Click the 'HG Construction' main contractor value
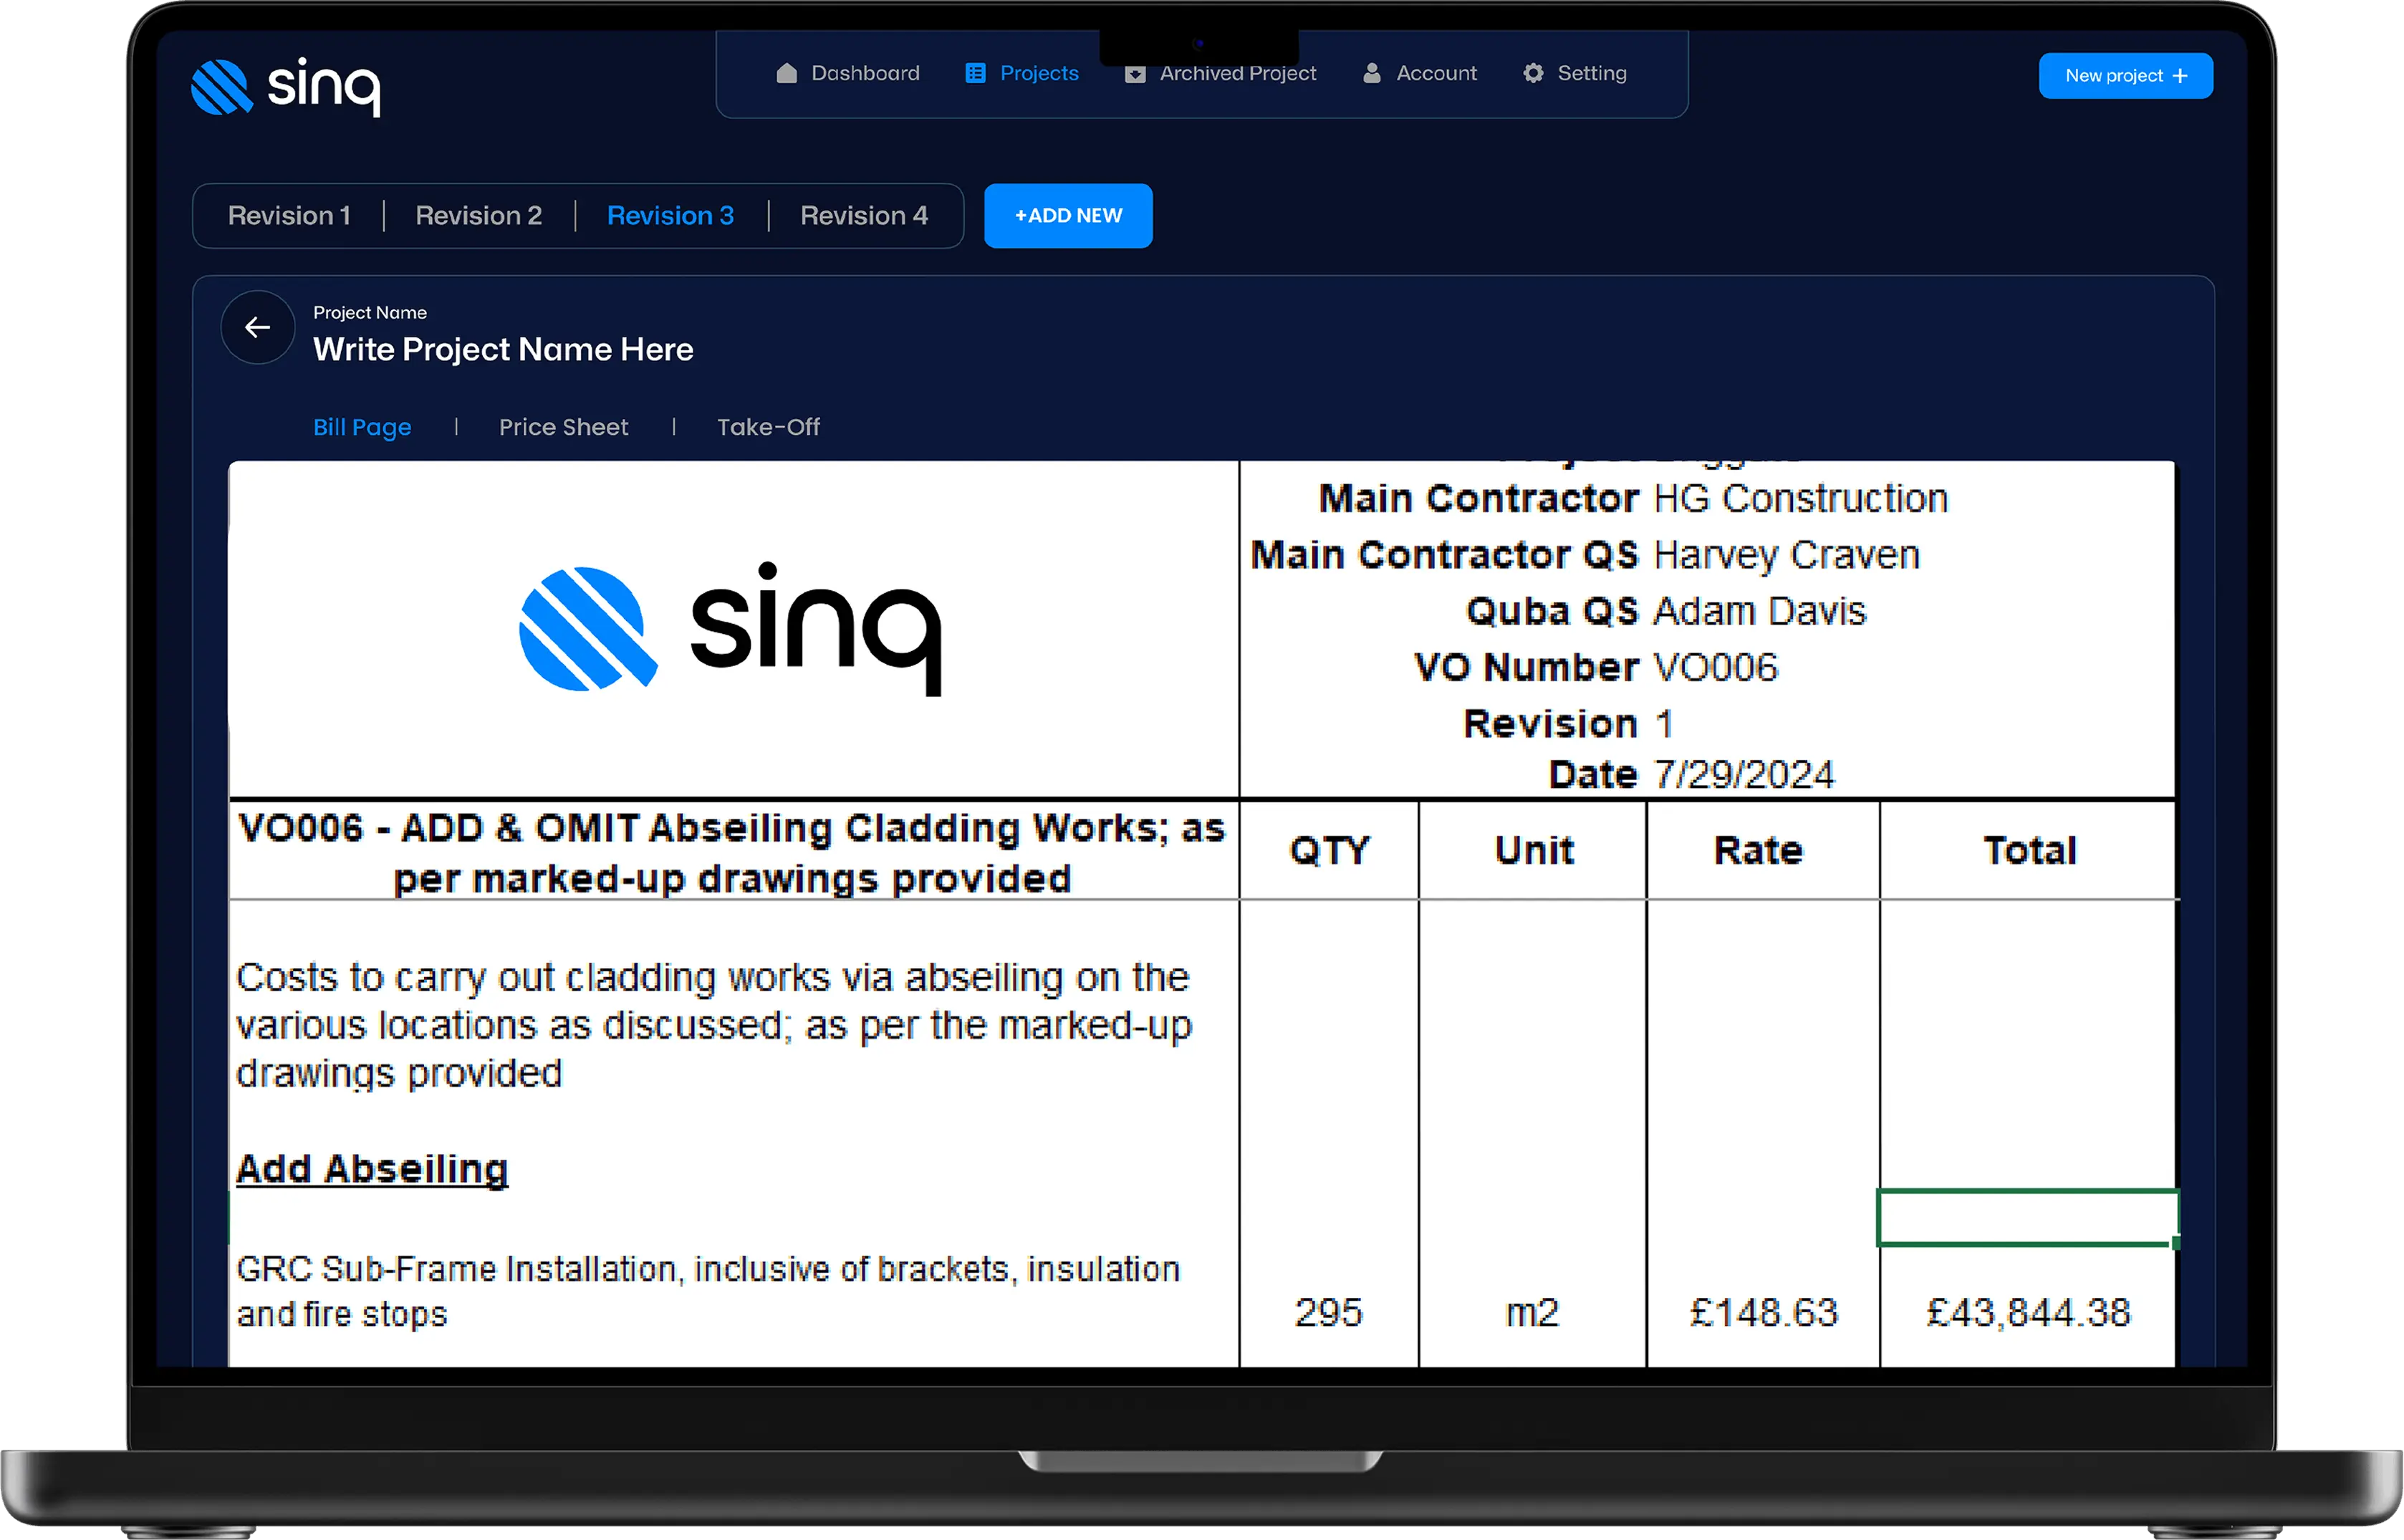The image size is (2404, 1540). 1801,498
